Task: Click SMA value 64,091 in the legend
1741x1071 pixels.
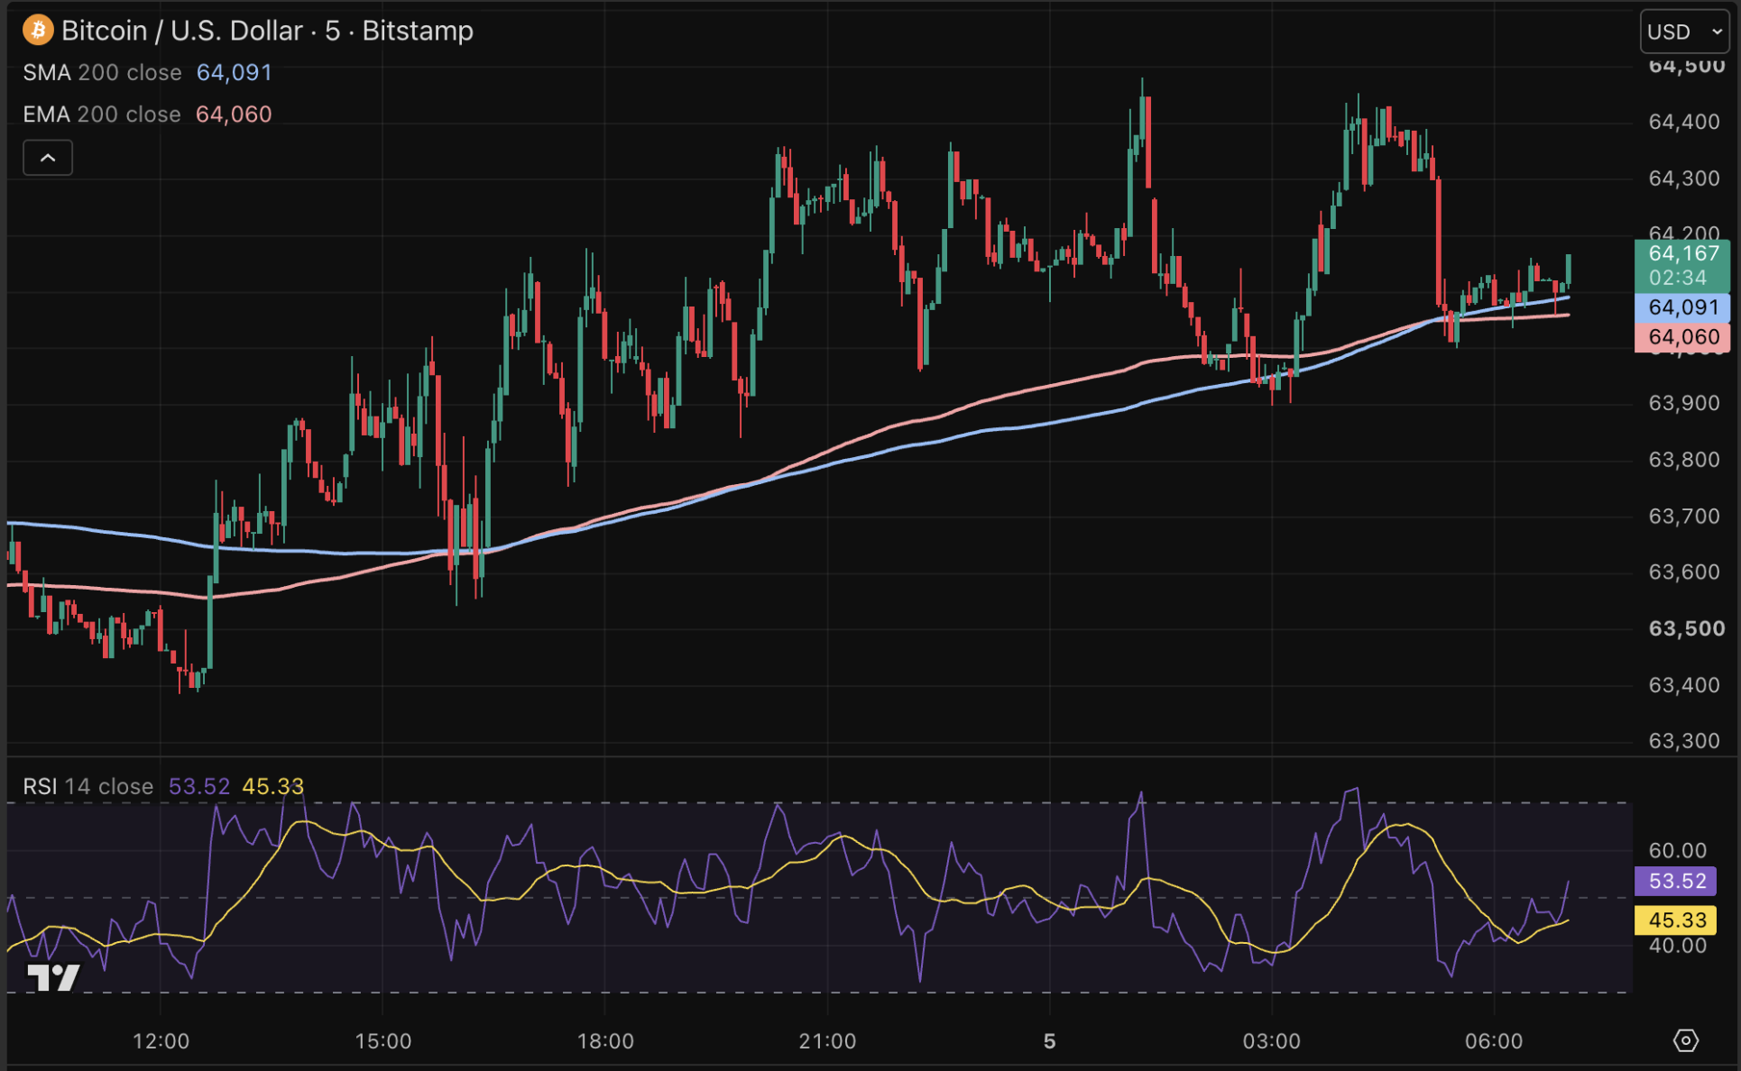Action: click(x=235, y=72)
